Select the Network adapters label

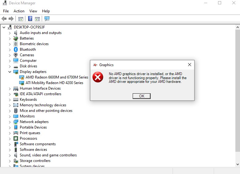tap(34, 122)
